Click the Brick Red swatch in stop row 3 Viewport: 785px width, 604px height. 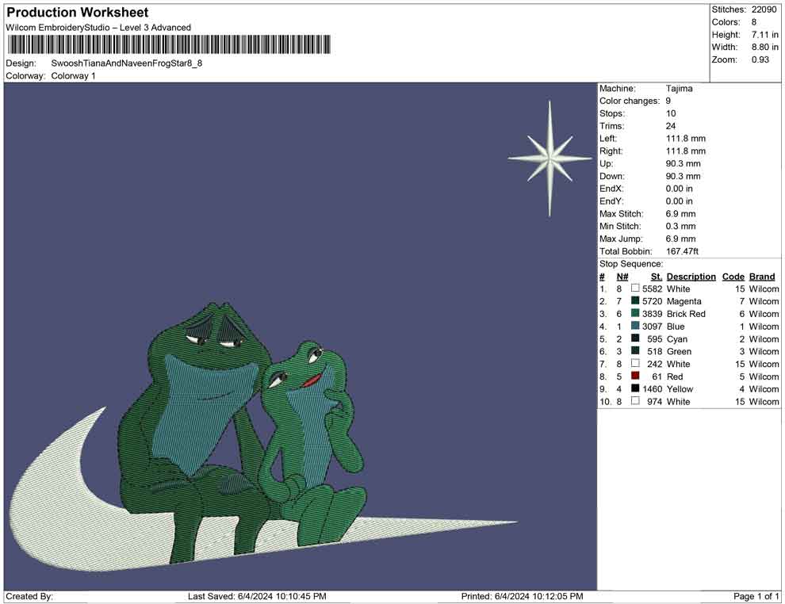click(635, 313)
